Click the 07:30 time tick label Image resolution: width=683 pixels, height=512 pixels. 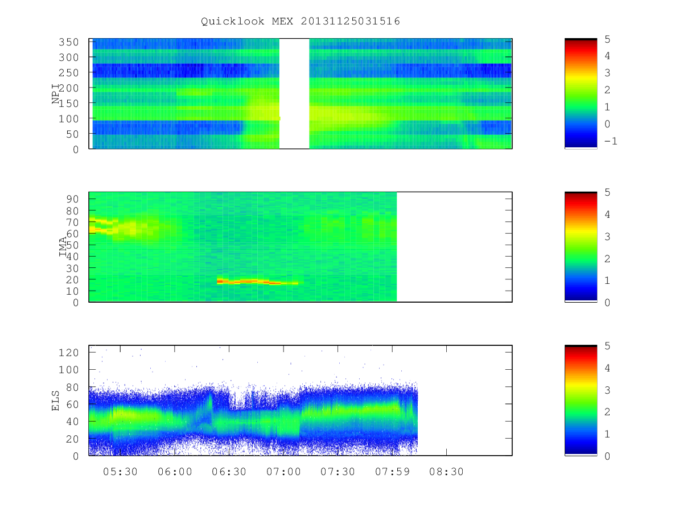tap(338, 472)
